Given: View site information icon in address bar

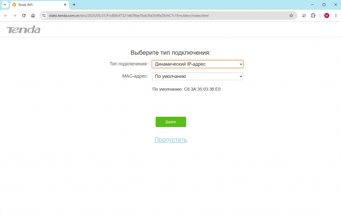Looking at the screenshot, I should 44,15.
